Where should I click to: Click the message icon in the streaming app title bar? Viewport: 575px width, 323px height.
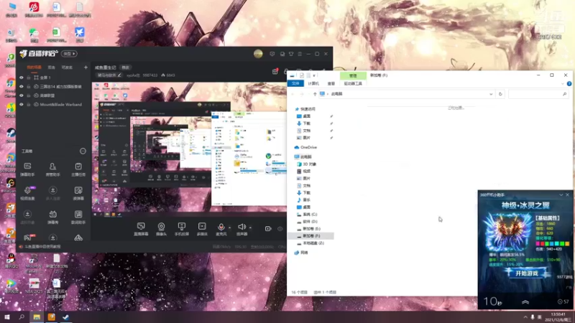[x=272, y=54]
